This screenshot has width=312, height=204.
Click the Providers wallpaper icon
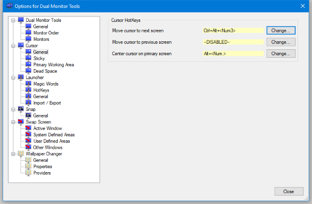click(28, 173)
